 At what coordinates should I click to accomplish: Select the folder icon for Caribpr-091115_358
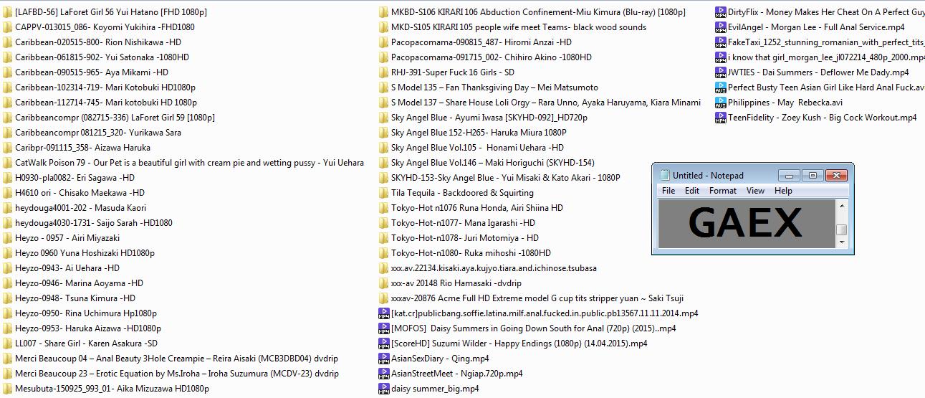coord(7,148)
